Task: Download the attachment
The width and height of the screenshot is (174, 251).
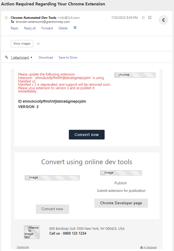Action: tap(46, 58)
